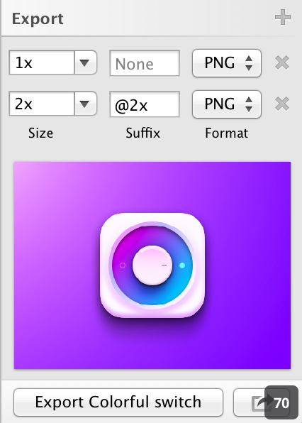The height and width of the screenshot is (423, 302).
Task: Change the 2x row PNG format popup
Action: [227, 104]
